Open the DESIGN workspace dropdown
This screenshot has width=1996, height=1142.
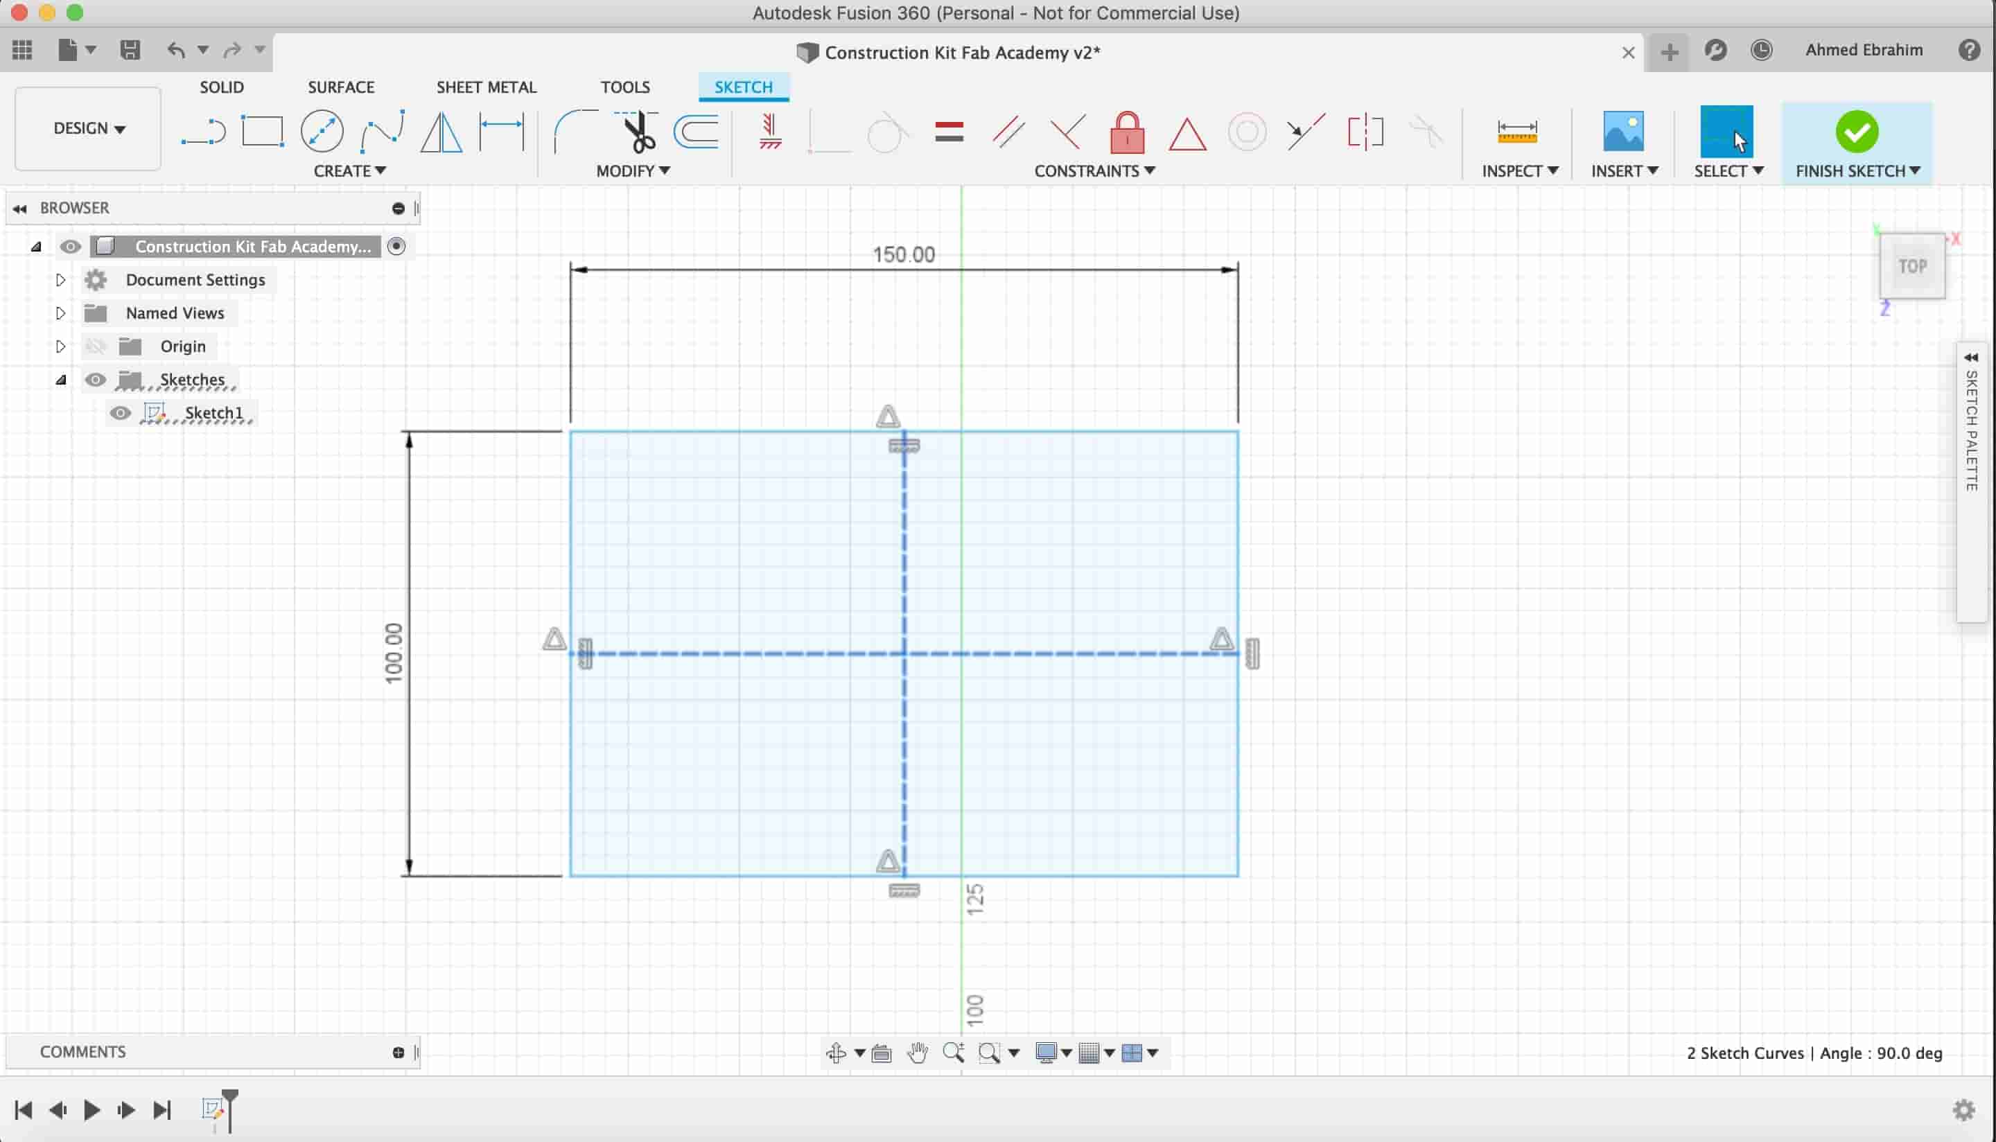[89, 129]
